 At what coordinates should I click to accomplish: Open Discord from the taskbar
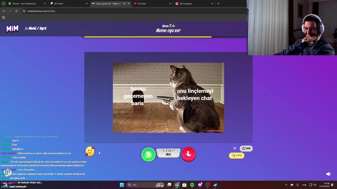click(x=200, y=185)
